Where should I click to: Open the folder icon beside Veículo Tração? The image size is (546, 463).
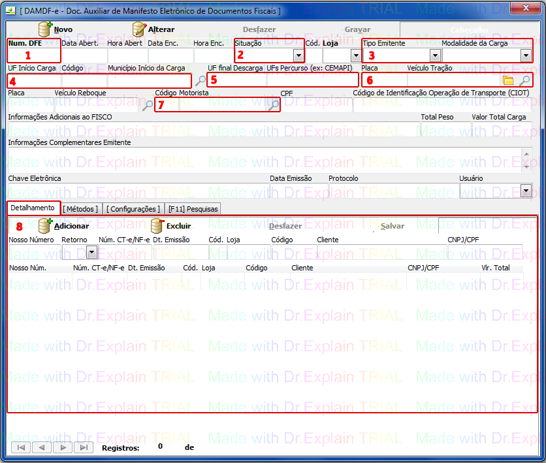(x=508, y=80)
